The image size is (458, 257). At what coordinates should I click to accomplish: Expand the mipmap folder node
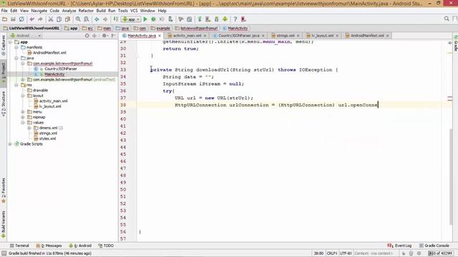tap(23, 117)
